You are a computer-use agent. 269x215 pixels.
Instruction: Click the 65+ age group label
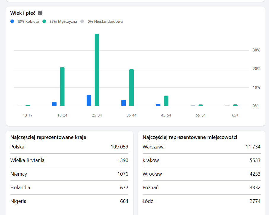235,115
